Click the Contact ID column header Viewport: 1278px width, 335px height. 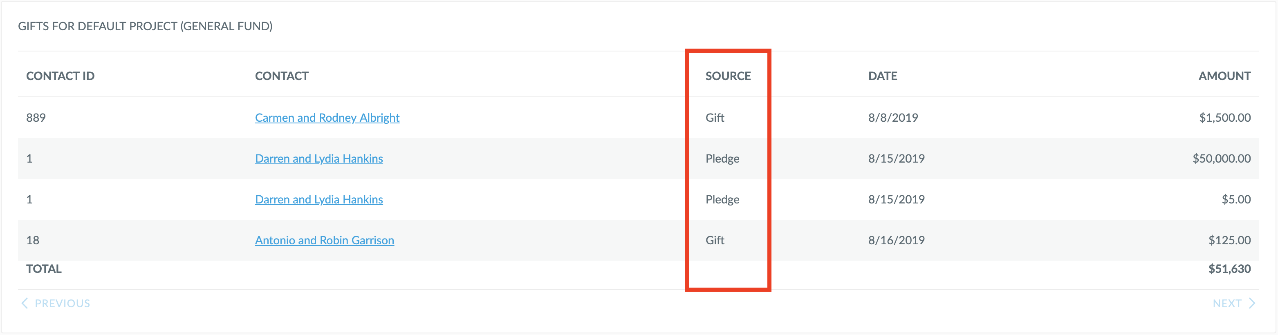[x=60, y=76]
